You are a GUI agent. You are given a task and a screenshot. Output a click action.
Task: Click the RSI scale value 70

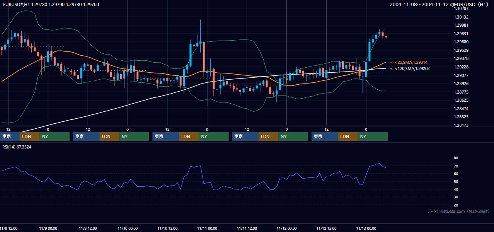(456, 166)
